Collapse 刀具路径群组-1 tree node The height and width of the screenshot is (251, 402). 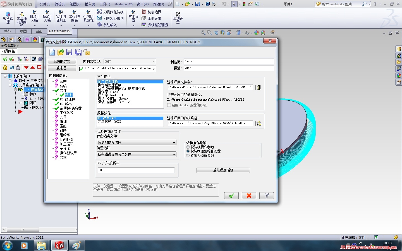tap(10, 85)
